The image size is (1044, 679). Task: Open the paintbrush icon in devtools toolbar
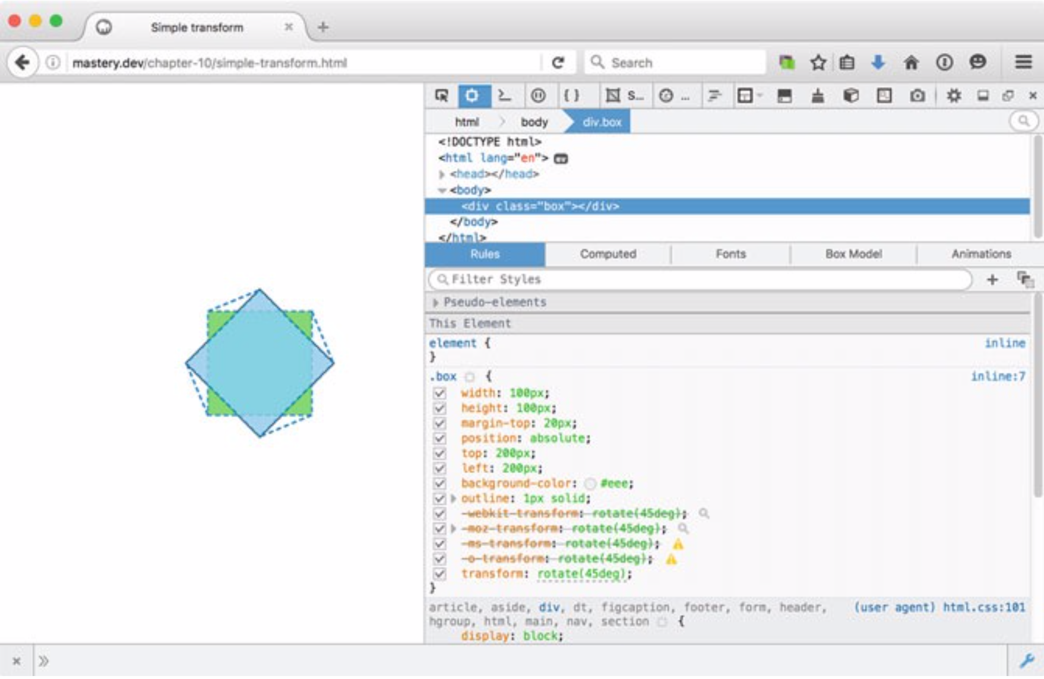(x=818, y=96)
